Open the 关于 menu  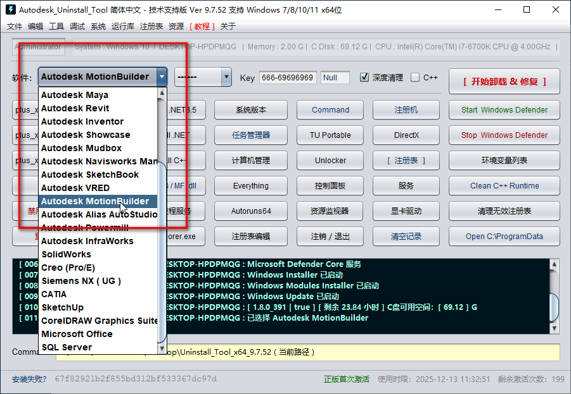click(x=228, y=26)
